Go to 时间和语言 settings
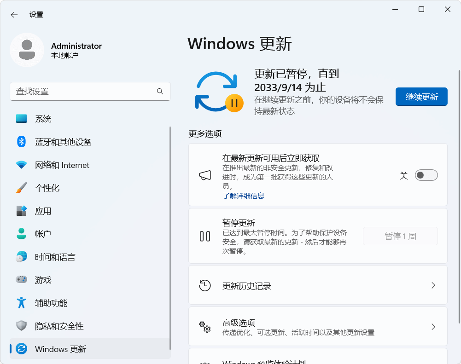The width and height of the screenshot is (461, 364). click(x=90, y=257)
